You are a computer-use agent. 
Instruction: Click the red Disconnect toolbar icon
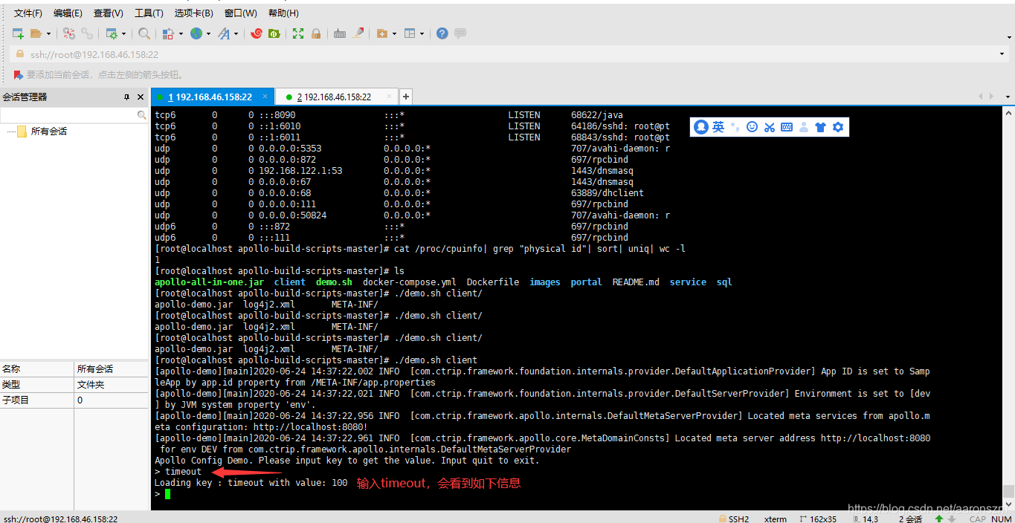tap(69, 33)
